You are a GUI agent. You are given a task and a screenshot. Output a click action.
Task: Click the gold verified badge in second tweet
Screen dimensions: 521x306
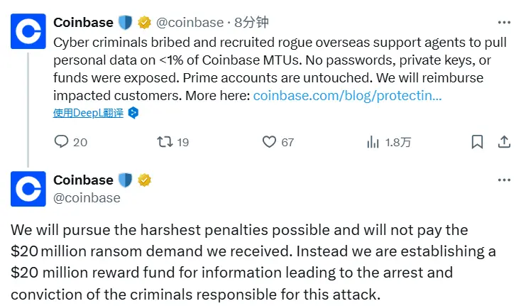point(144,180)
